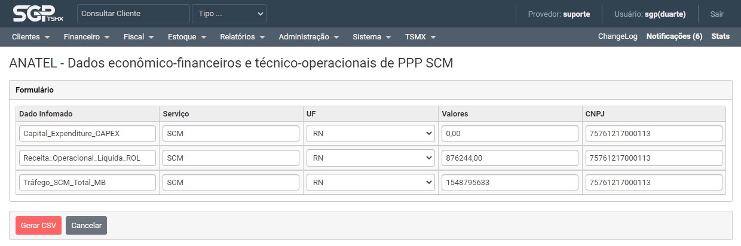Click the Gerar CSV button

click(x=38, y=226)
